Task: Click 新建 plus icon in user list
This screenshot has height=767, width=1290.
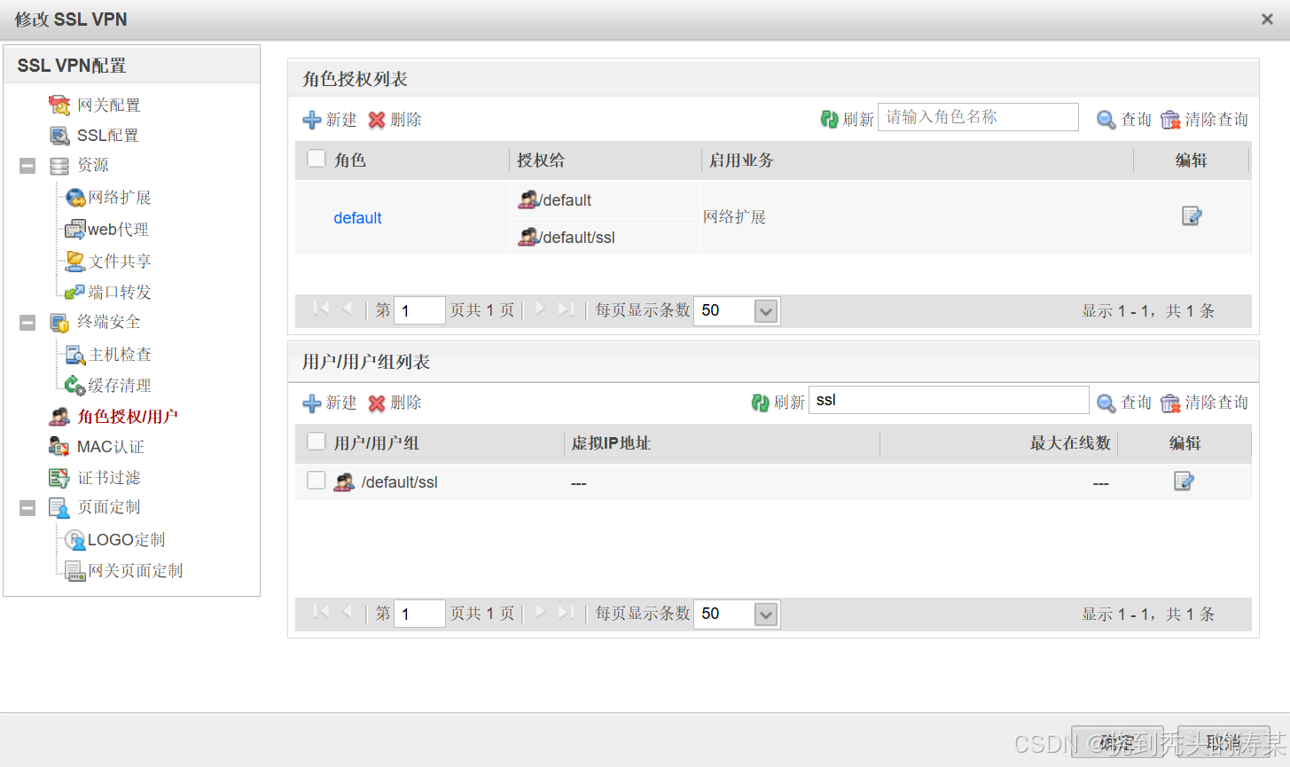Action: (312, 403)
